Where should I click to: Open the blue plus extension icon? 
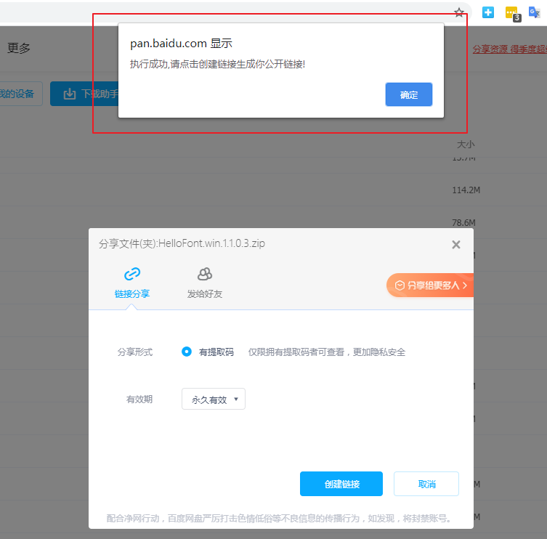[x=487, y=12]
